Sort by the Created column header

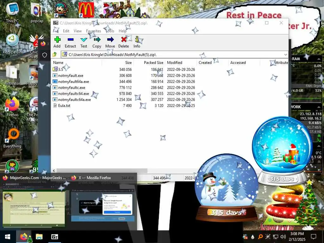click(212, 63)
